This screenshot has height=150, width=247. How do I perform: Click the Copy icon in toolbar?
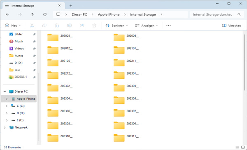[44, 26]
